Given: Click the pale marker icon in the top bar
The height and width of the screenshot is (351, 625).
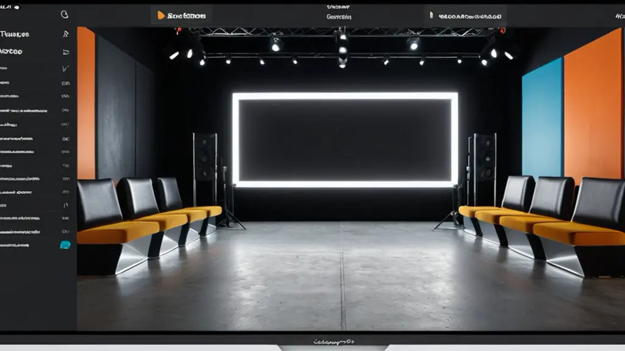Looking at the screenshot, I should tap(431, 15).
